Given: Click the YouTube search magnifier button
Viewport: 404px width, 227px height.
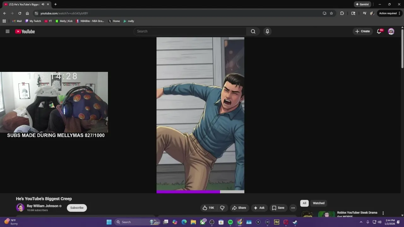Looking at the screenshot, I should pos(253,31).
